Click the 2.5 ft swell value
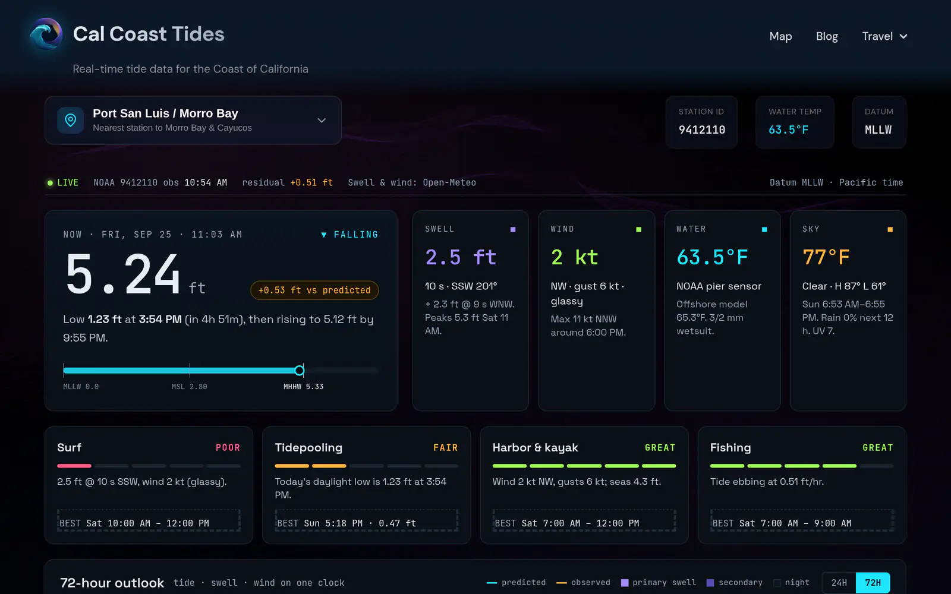The image size is (951, 594). click(461, 257)
